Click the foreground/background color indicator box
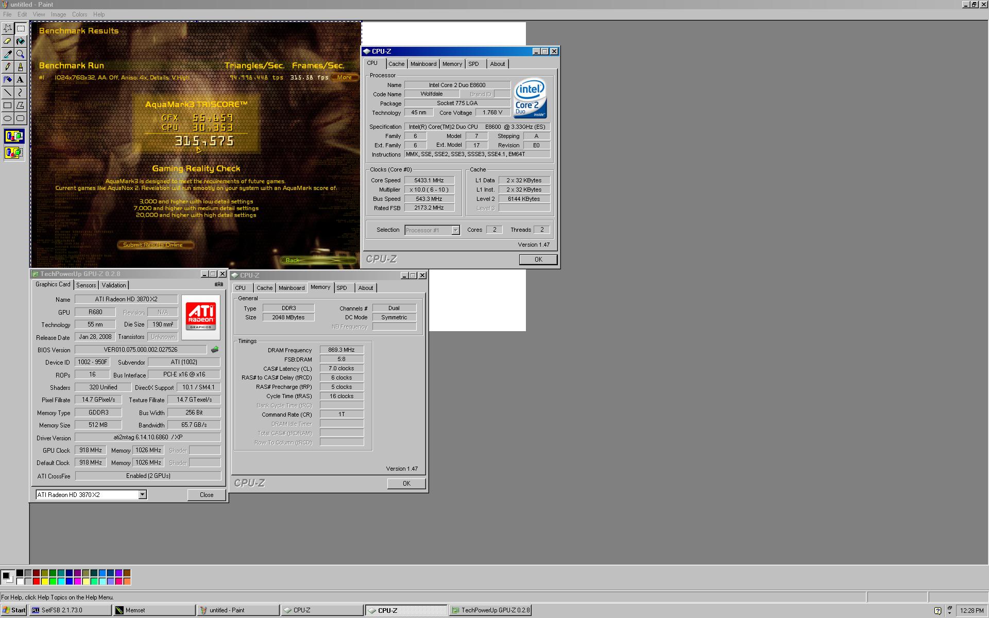The height and width of the screenshot is (618, 989). pos(7,577)
